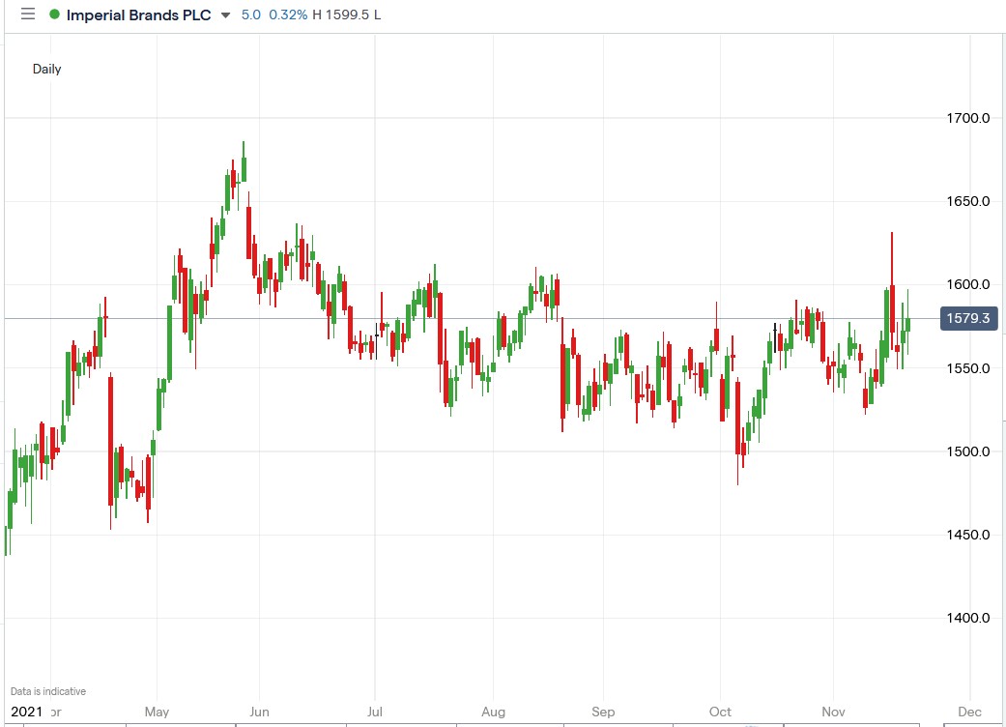
Task: Click the Data is indicative notice
Action: click(x=46, y=690)
